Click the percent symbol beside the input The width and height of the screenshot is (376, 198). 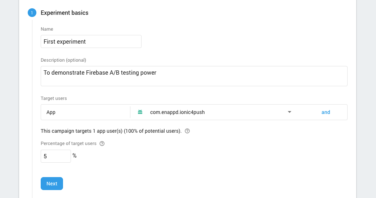coord(75,156)
